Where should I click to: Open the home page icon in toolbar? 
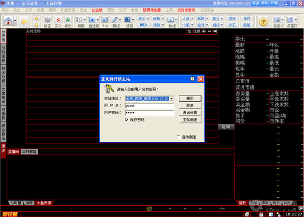pos(8,21)
